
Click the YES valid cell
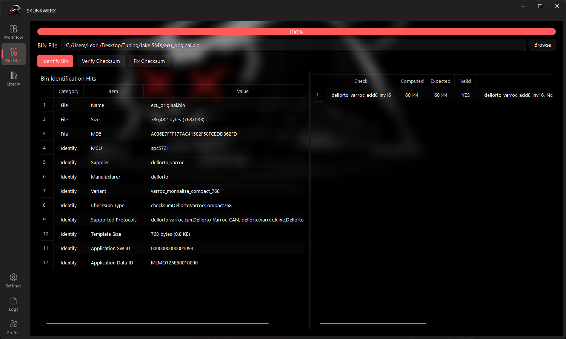point(466,95)
